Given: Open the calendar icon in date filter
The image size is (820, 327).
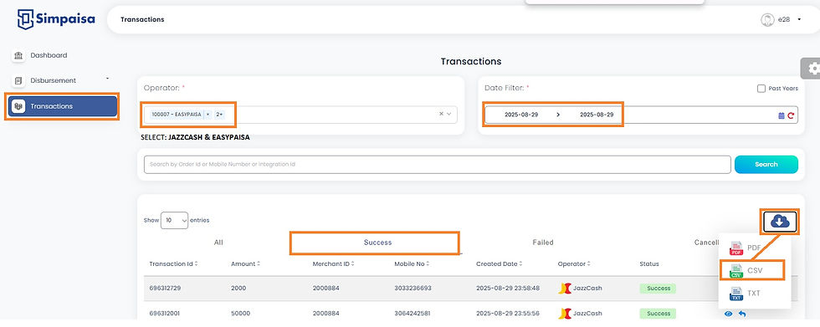Looking at the screenshot, I should (782, 115).
